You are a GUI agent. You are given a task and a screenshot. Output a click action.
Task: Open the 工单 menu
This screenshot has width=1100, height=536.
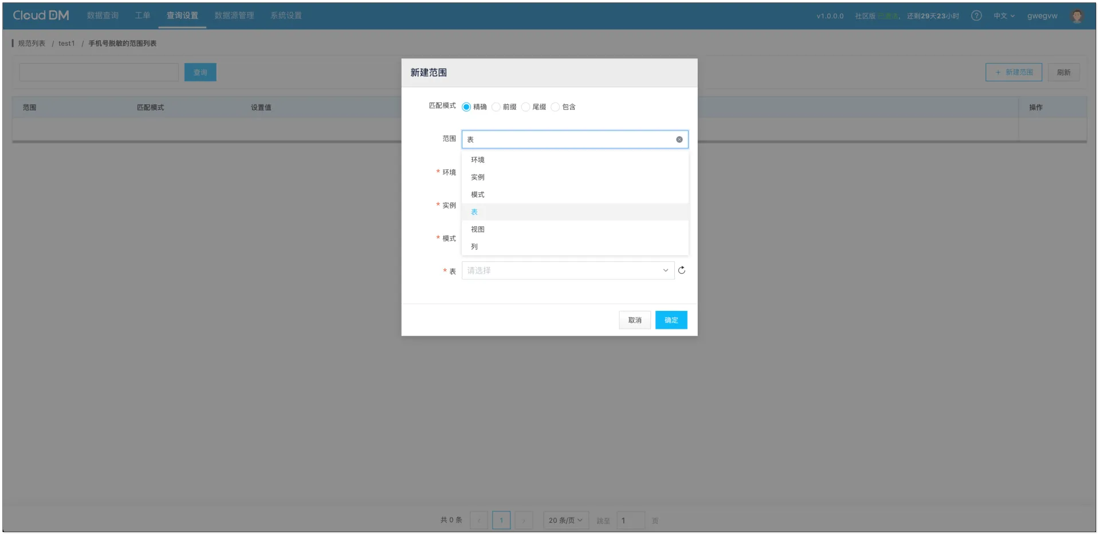tap(143, 15)
